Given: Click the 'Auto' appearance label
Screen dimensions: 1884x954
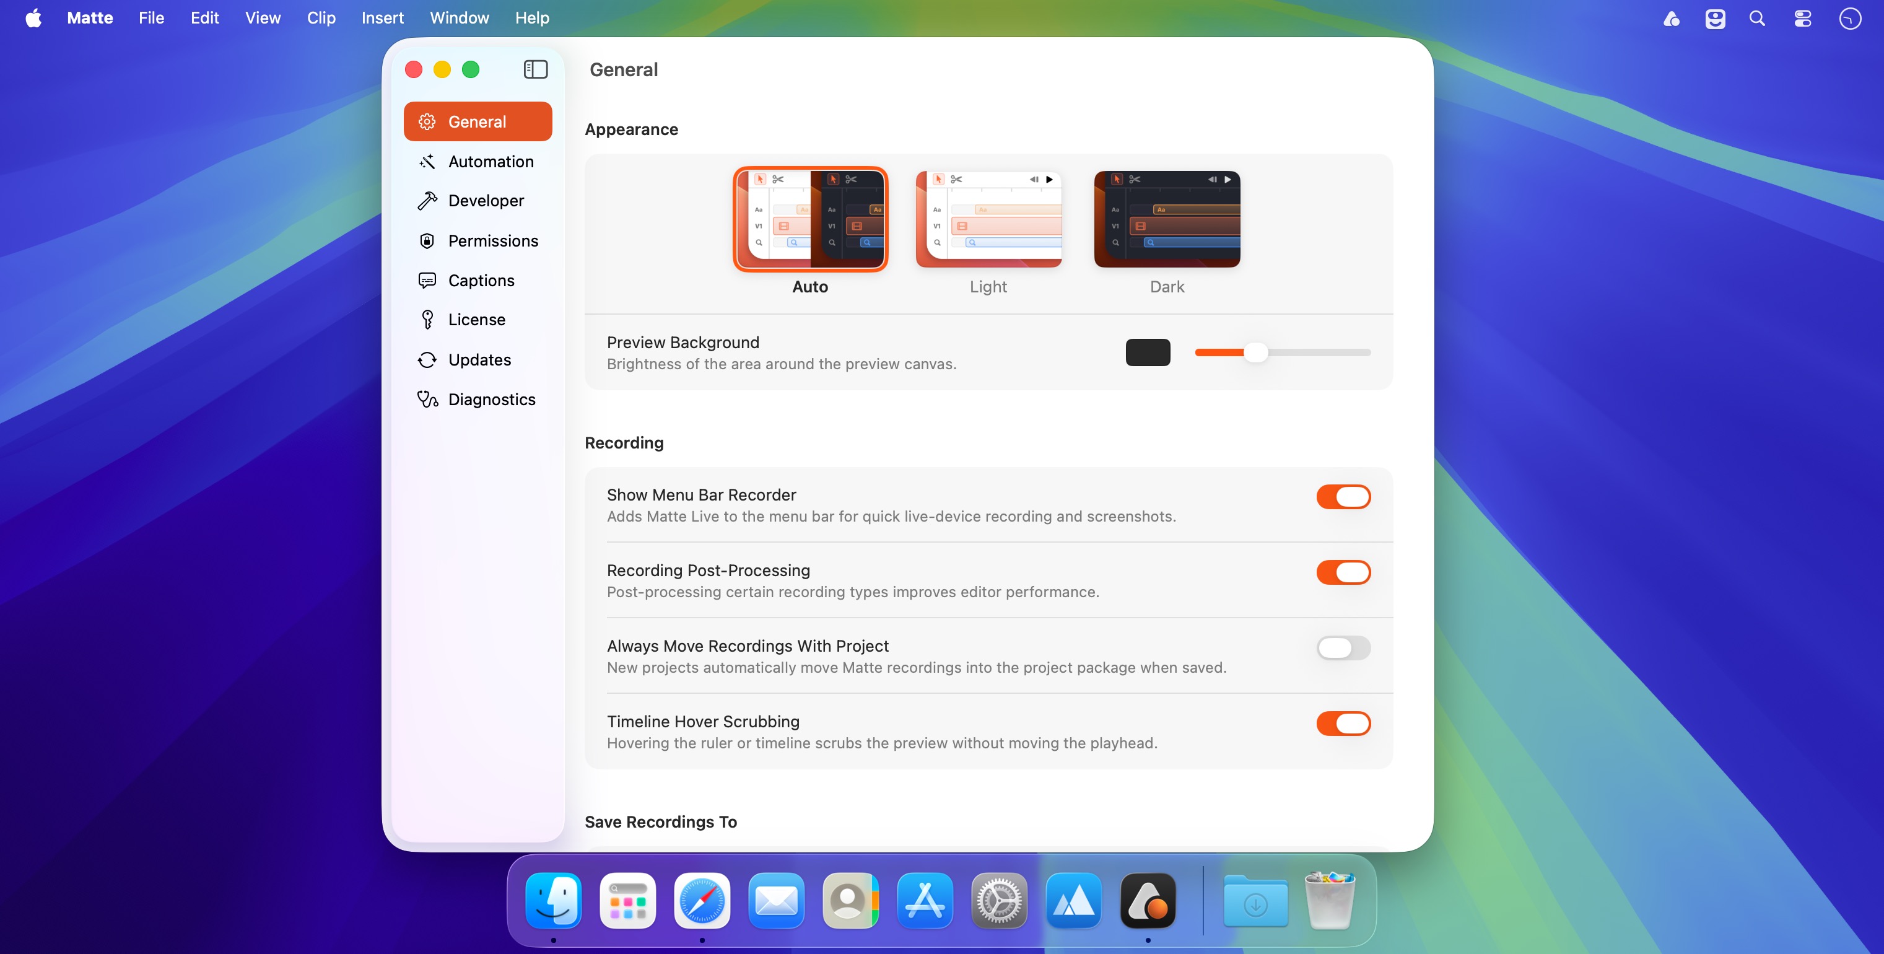Looking at the screenshot, I should click(810, 287).
